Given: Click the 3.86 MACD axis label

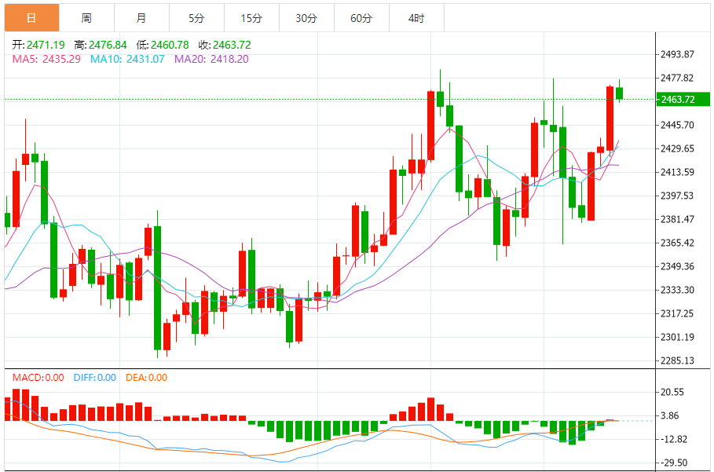Looking at the screenshot, I should tap(670, 415).
